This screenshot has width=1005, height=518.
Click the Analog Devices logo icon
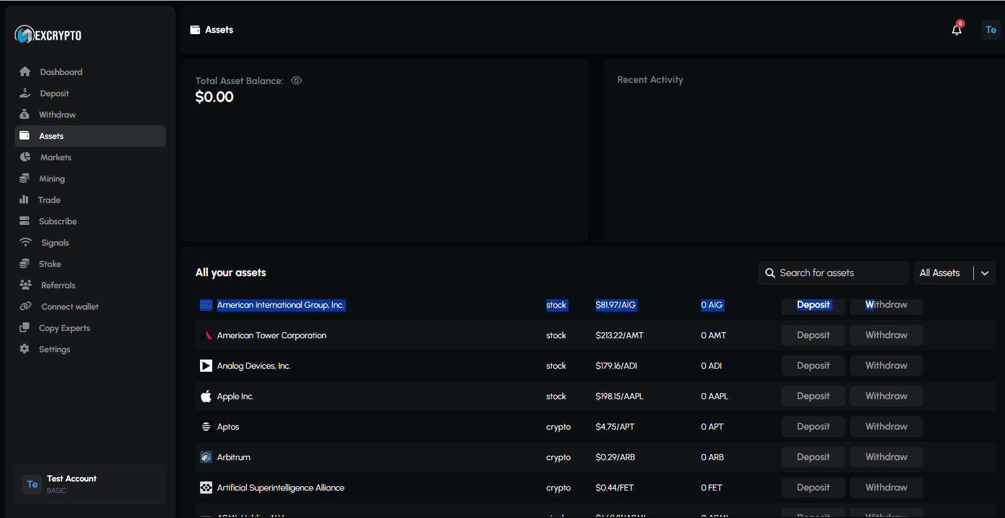[206, 366]
